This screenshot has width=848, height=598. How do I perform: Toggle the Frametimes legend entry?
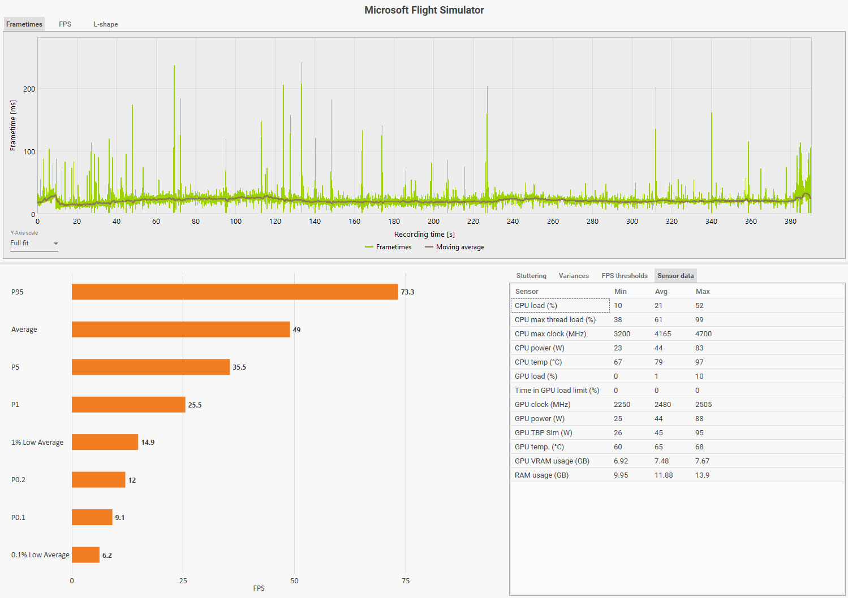point(388,247)
